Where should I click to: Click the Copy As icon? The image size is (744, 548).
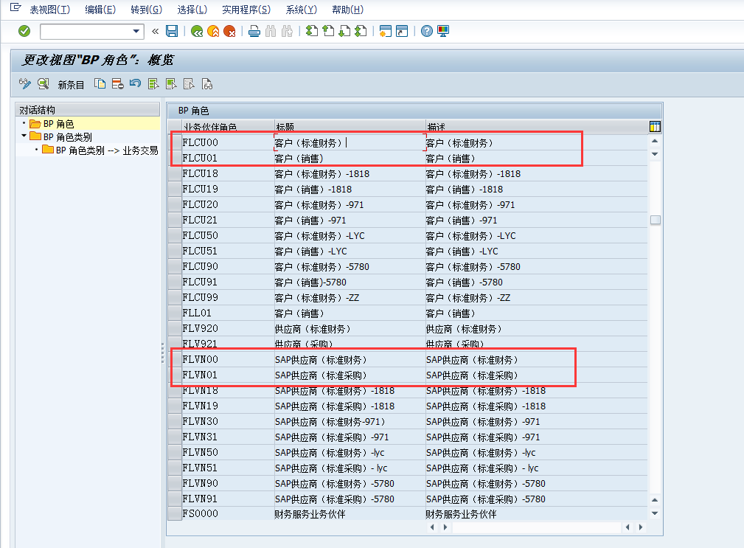tap(99, 83)
